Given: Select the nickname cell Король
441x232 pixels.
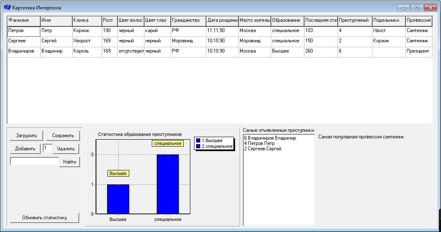Looking at the screenshot, I should (87, 52).
